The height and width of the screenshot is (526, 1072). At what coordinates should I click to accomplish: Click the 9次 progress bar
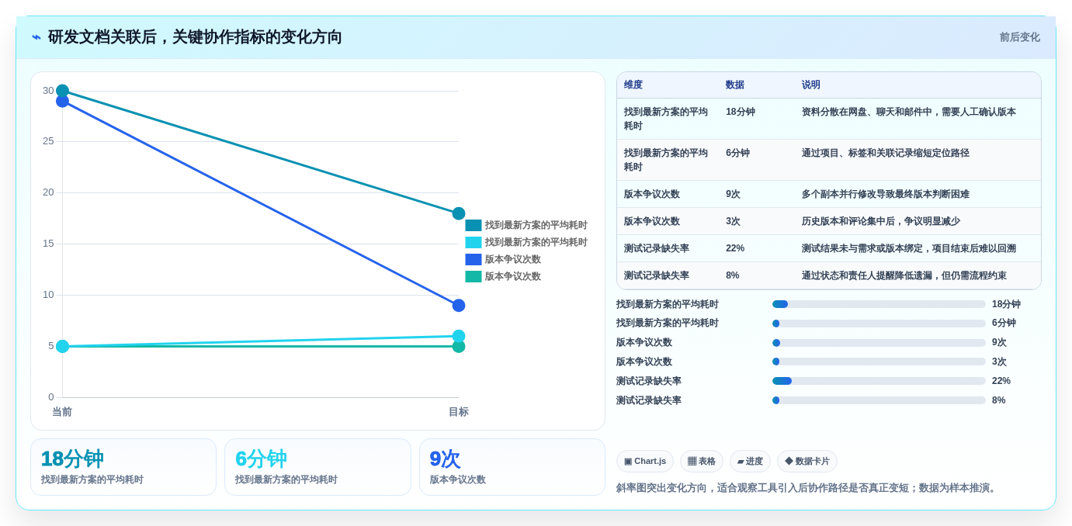click(879, 343)
